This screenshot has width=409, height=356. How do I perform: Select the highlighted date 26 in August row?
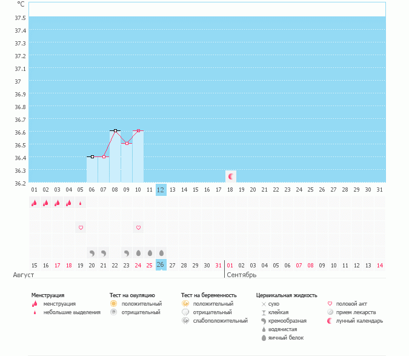(x=161, y=265)
